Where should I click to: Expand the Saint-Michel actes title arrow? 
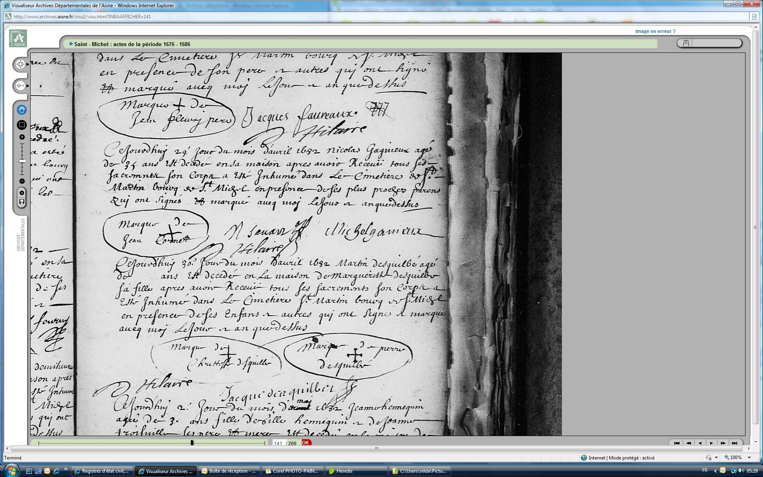coord(71,44)
